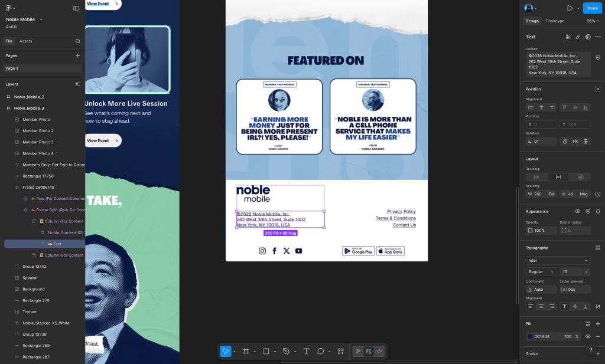
Task: Click the blue Share button
Action: pyautogui.click(x=592, y=8)
